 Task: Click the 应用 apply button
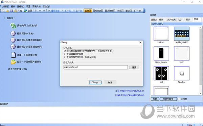tap(155, 99)
